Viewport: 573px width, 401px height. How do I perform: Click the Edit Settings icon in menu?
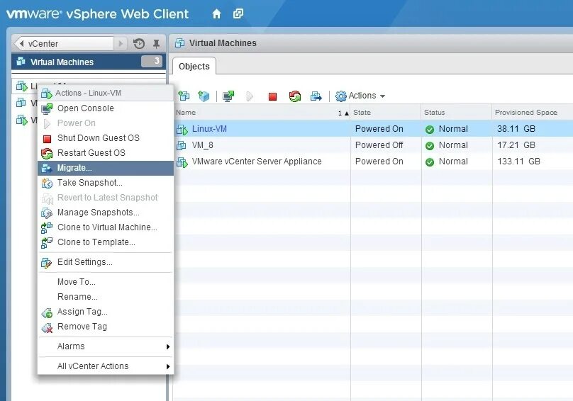coord(46,263)
